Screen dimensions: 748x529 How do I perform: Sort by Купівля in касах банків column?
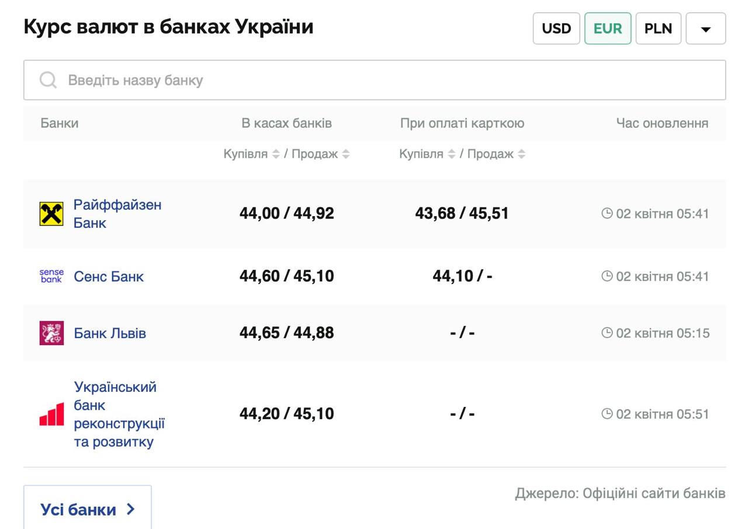(x=275, y=154)
